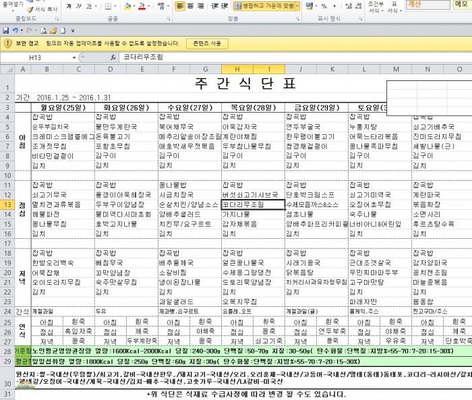This screenshot has height=400, width=472.
Task: Apply the yellow fill color bucket
Action: tap(127, 6)
